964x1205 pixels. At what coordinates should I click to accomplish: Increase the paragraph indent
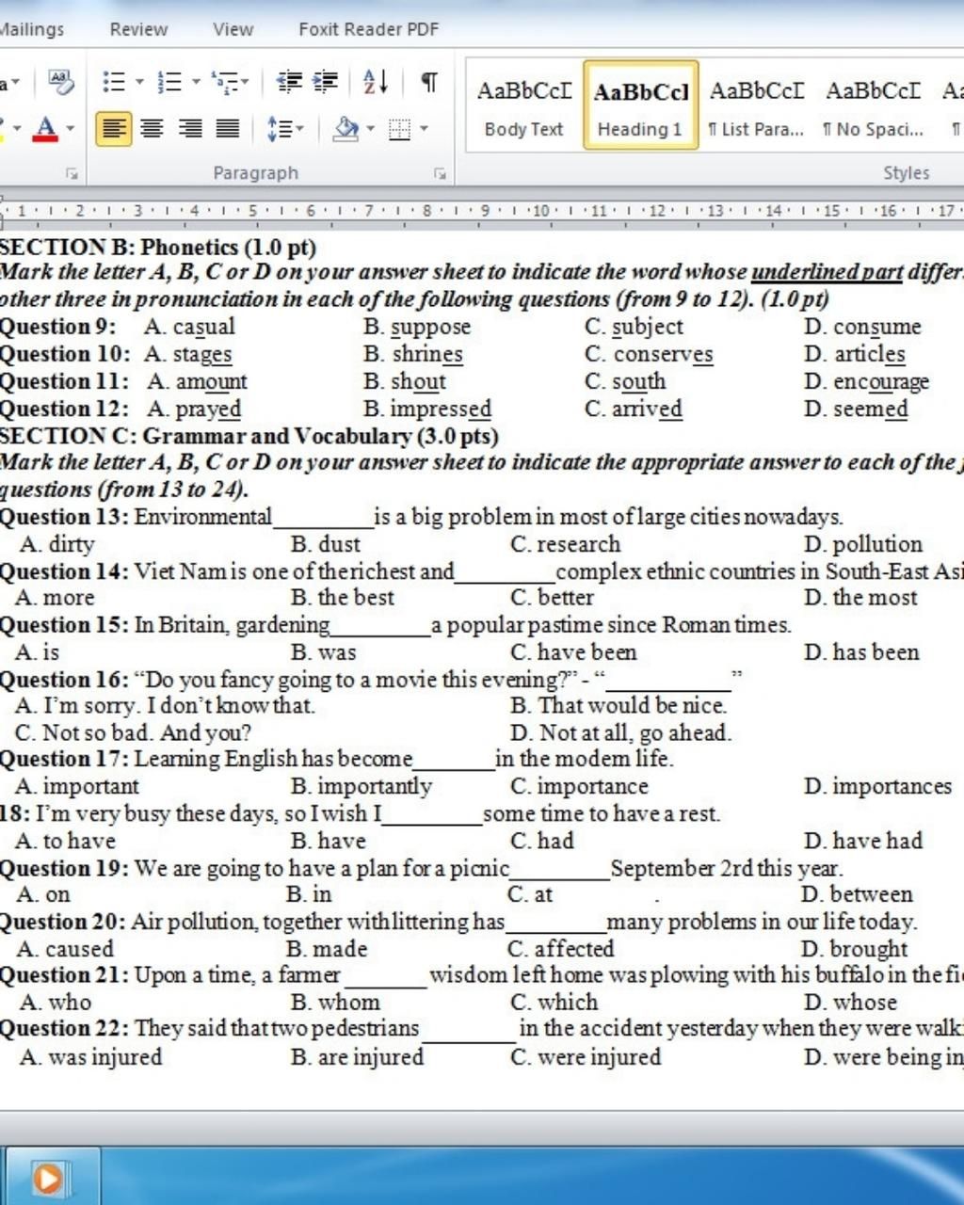[325, 83]
